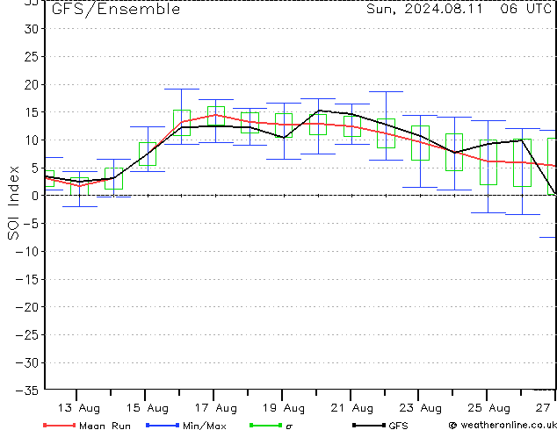The image size is (557, 430).
Task: Click the Mean Run peak at 17 Aug
Action: click(215, 115)
